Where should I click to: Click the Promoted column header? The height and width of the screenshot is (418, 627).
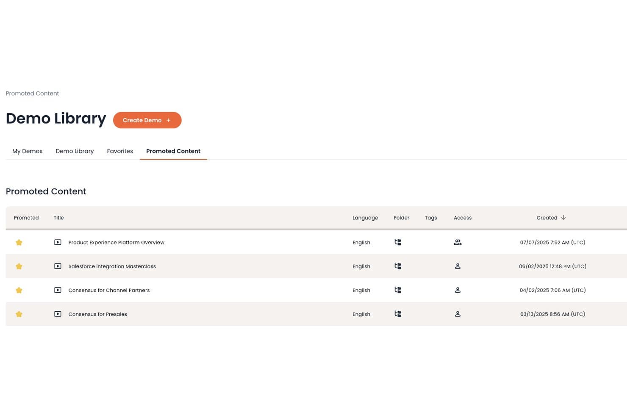26,218
